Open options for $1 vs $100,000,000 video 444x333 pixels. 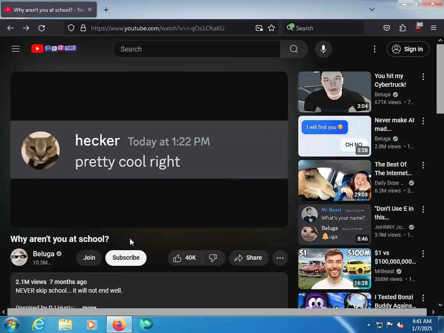423,253
